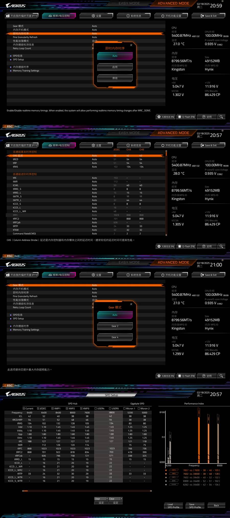This screenshot has height=518, width=230.
Task: Click the Load SPD Profile button
Action: pyautogui.click(x=173, y=506)
